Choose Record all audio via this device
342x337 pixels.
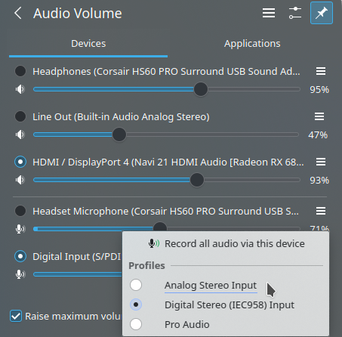226,243
